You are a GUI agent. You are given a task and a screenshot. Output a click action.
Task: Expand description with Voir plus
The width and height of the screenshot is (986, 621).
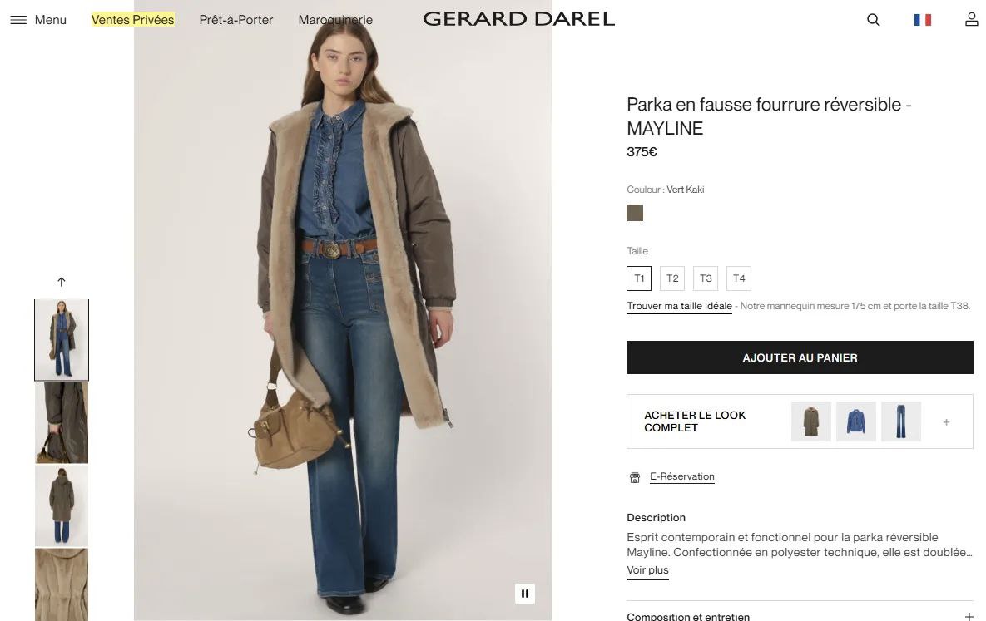click(647, 570)
